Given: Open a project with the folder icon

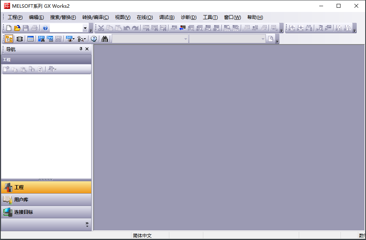Looking at the screenshot, I should coord(17,28).
